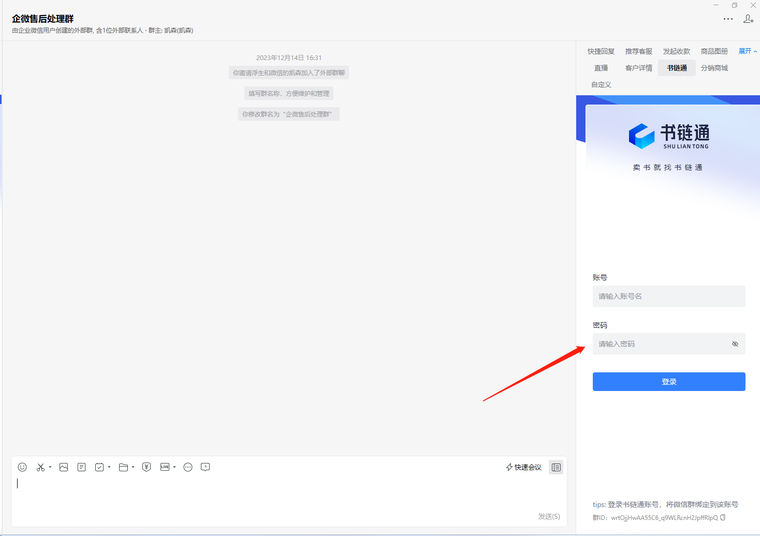Open the 发起收款 tab
This screenshot has width=760, height=536.
[x=677, y=51]
